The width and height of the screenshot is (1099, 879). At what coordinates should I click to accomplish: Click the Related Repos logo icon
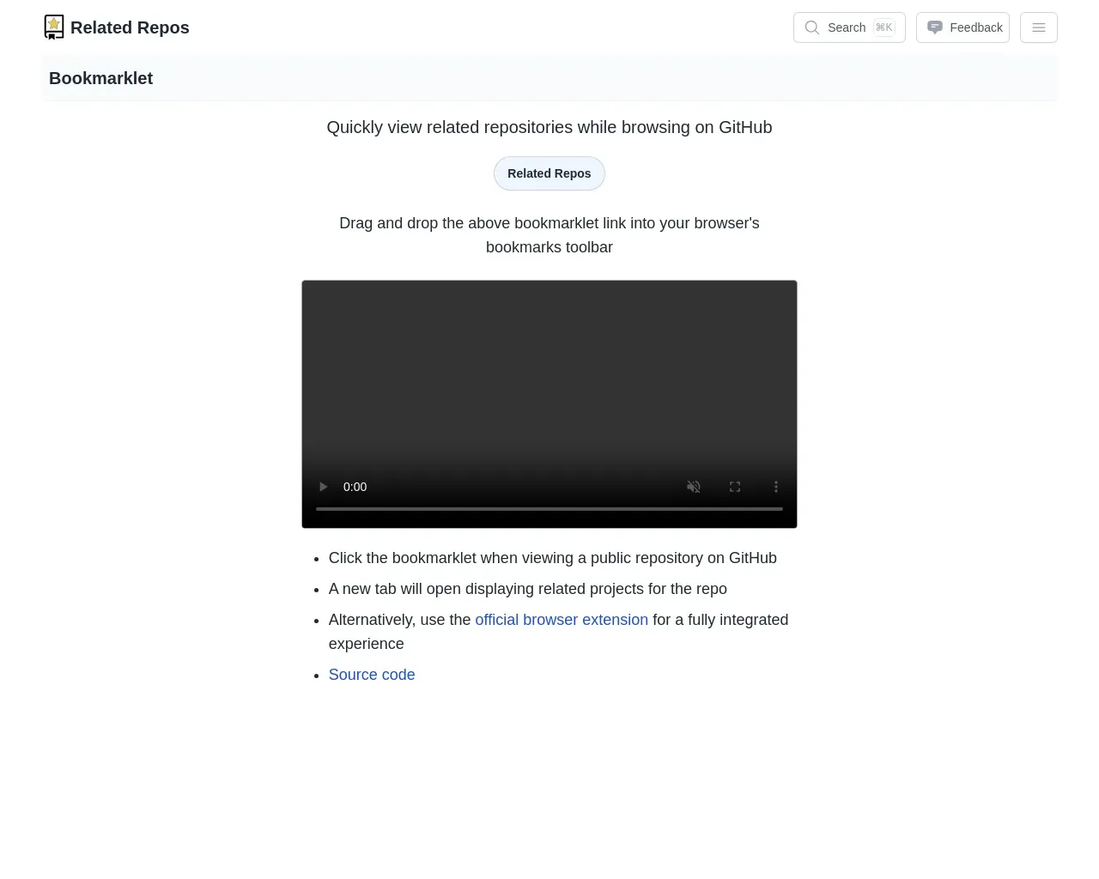pyautogui.click(x=54, y=27)
